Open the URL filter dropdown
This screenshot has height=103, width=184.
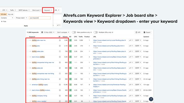tap(57, 10)
